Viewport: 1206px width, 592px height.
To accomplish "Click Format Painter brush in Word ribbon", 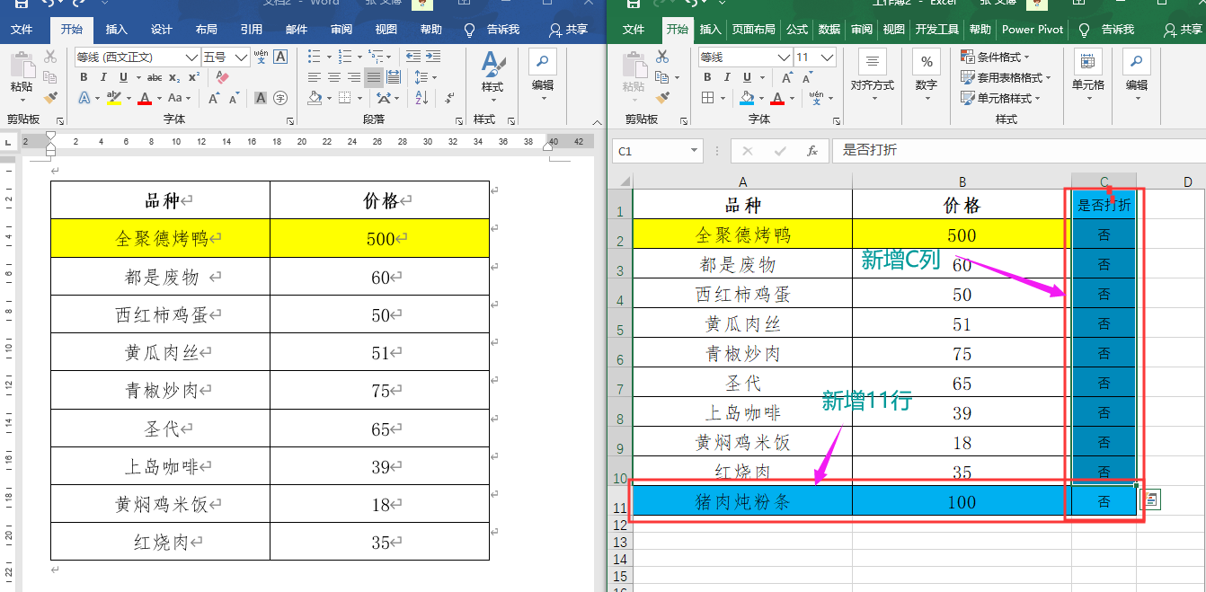I will coord(50,98).
